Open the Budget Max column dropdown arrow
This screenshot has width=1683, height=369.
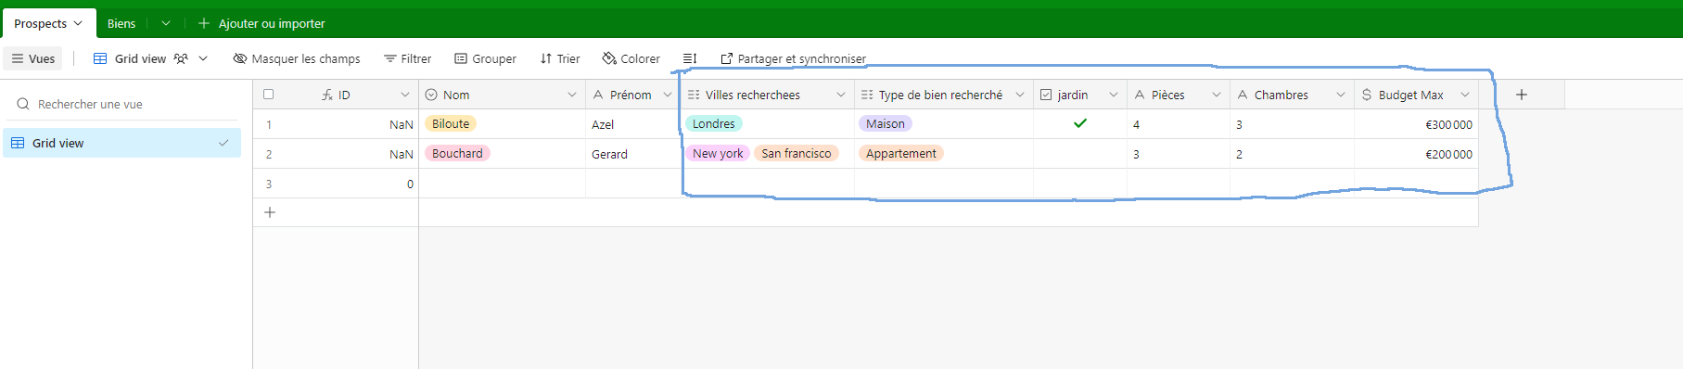[x=1465, y=95]
